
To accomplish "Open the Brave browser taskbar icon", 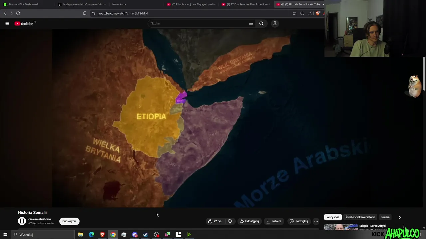I will pyautogui.click(x=102, y=235).
